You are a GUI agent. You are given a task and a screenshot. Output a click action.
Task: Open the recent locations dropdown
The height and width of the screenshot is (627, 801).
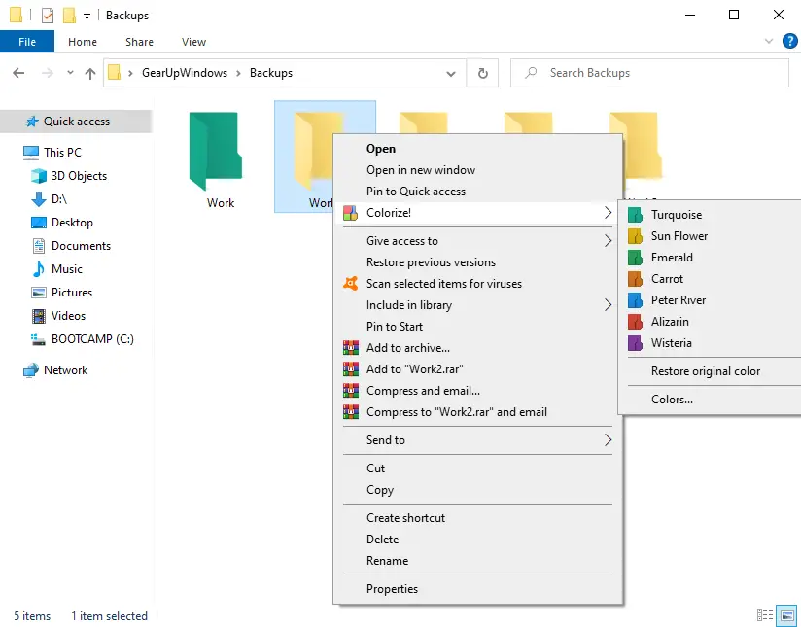[x=70, y=73]
